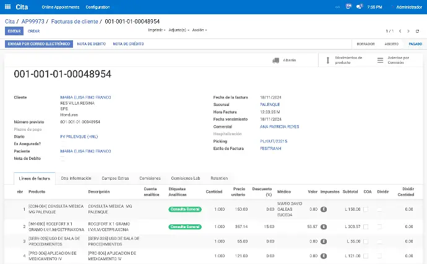The image size is (427, 264).
Task: Switch to Otra Información tab
Action: pyautogui.click(x=76, y=178)
